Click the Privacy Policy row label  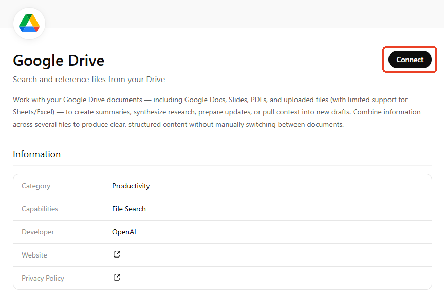[x=43, y=278]
